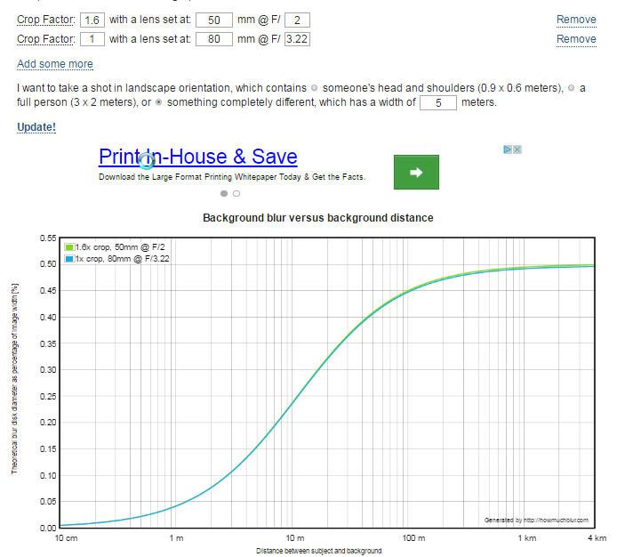Remove the 1x crop 80mm lens row
The height and width of the screenshot is (557, 617).
point(576,39)
